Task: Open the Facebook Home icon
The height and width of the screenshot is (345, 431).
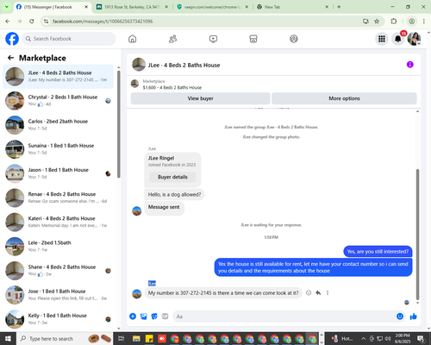Action: click(x=132, y=39)
